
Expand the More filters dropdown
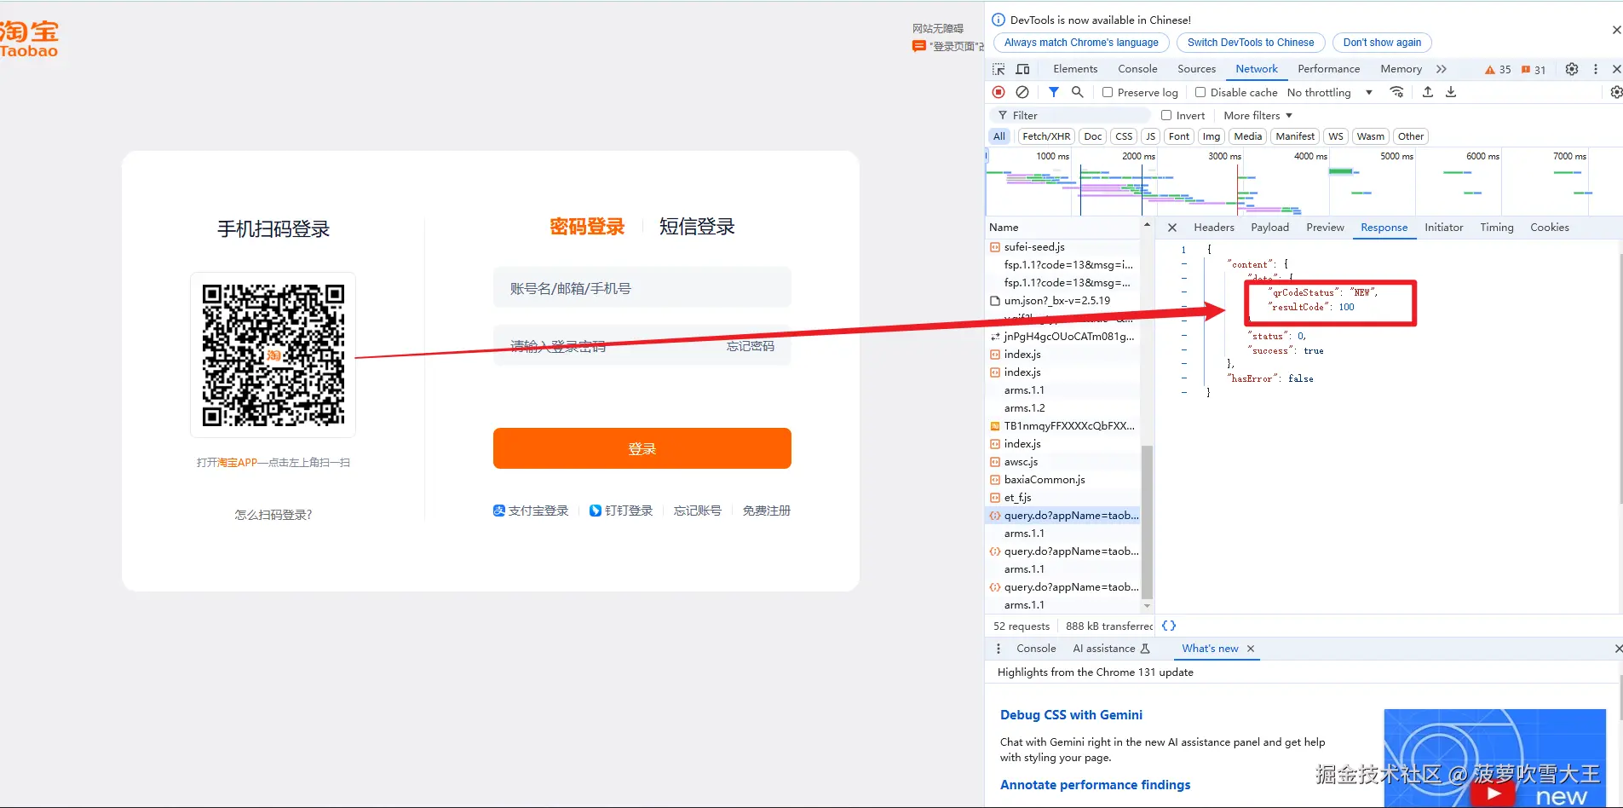click(1258, 115)
